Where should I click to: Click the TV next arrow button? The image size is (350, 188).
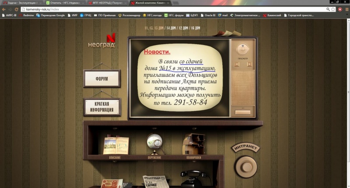tap(249, 64)
